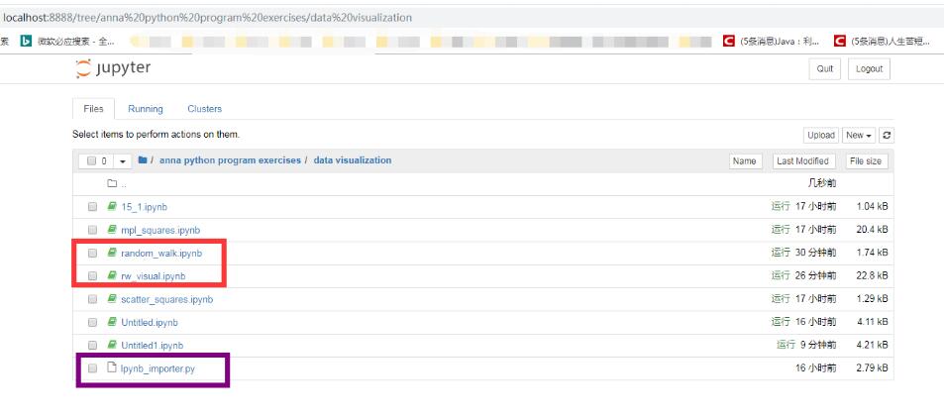
Task: Open the 人生苦短 CSDN bookmark
Action: point(882,41)
